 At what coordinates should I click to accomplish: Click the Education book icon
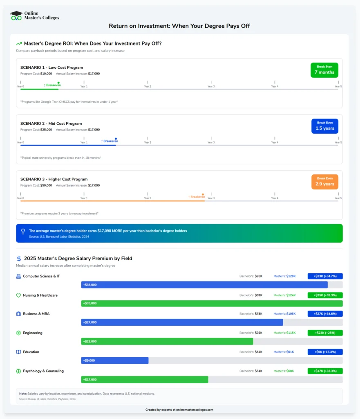click(18, 352)
